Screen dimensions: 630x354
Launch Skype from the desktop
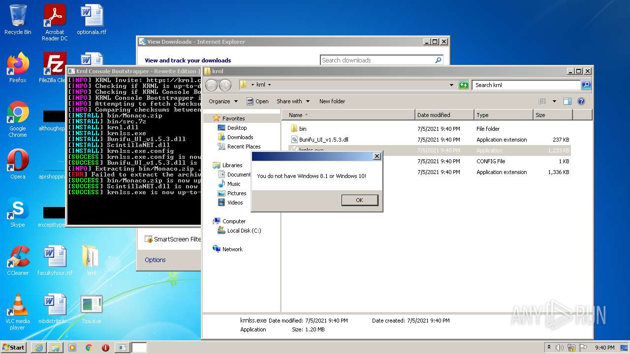click(18, 212)
